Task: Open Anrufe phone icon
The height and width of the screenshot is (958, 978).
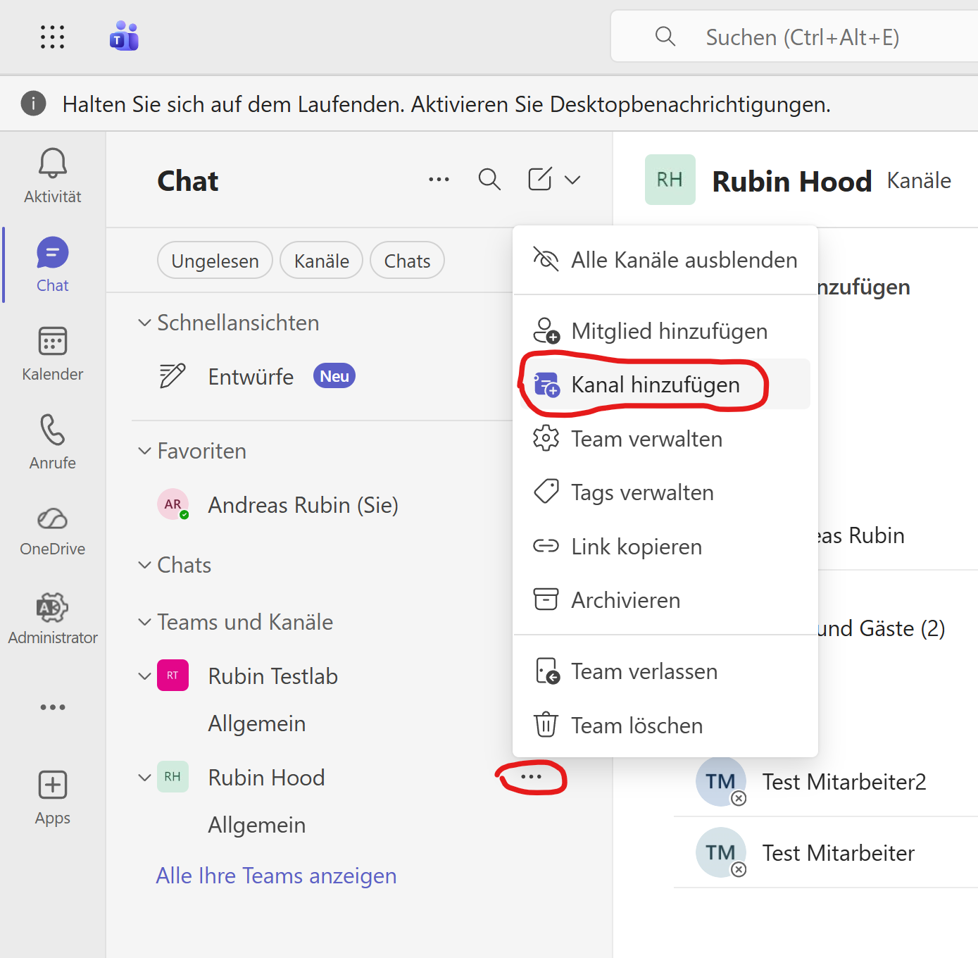Action: click(52, 430)
